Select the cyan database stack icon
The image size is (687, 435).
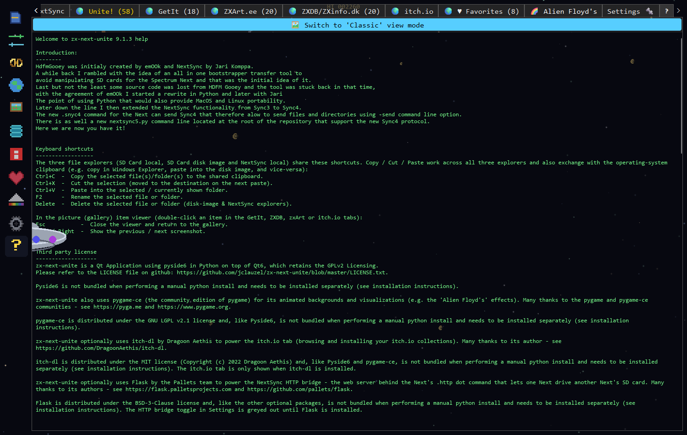pyautogui.click(x=16, y=131)
